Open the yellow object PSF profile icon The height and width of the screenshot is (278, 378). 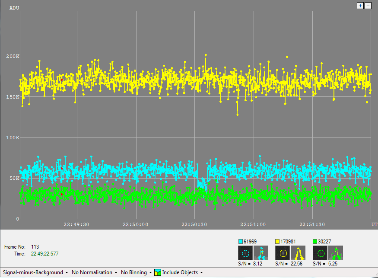(298, 253)
